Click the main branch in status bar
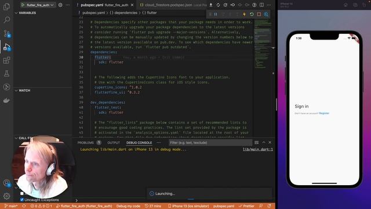This screenshot has width=371, height=209. tap(11, 206)
